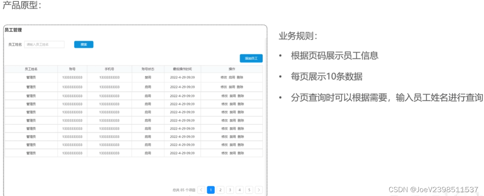Click 删除 in the second table row
484x196 pixels.
tap(240, 87)
